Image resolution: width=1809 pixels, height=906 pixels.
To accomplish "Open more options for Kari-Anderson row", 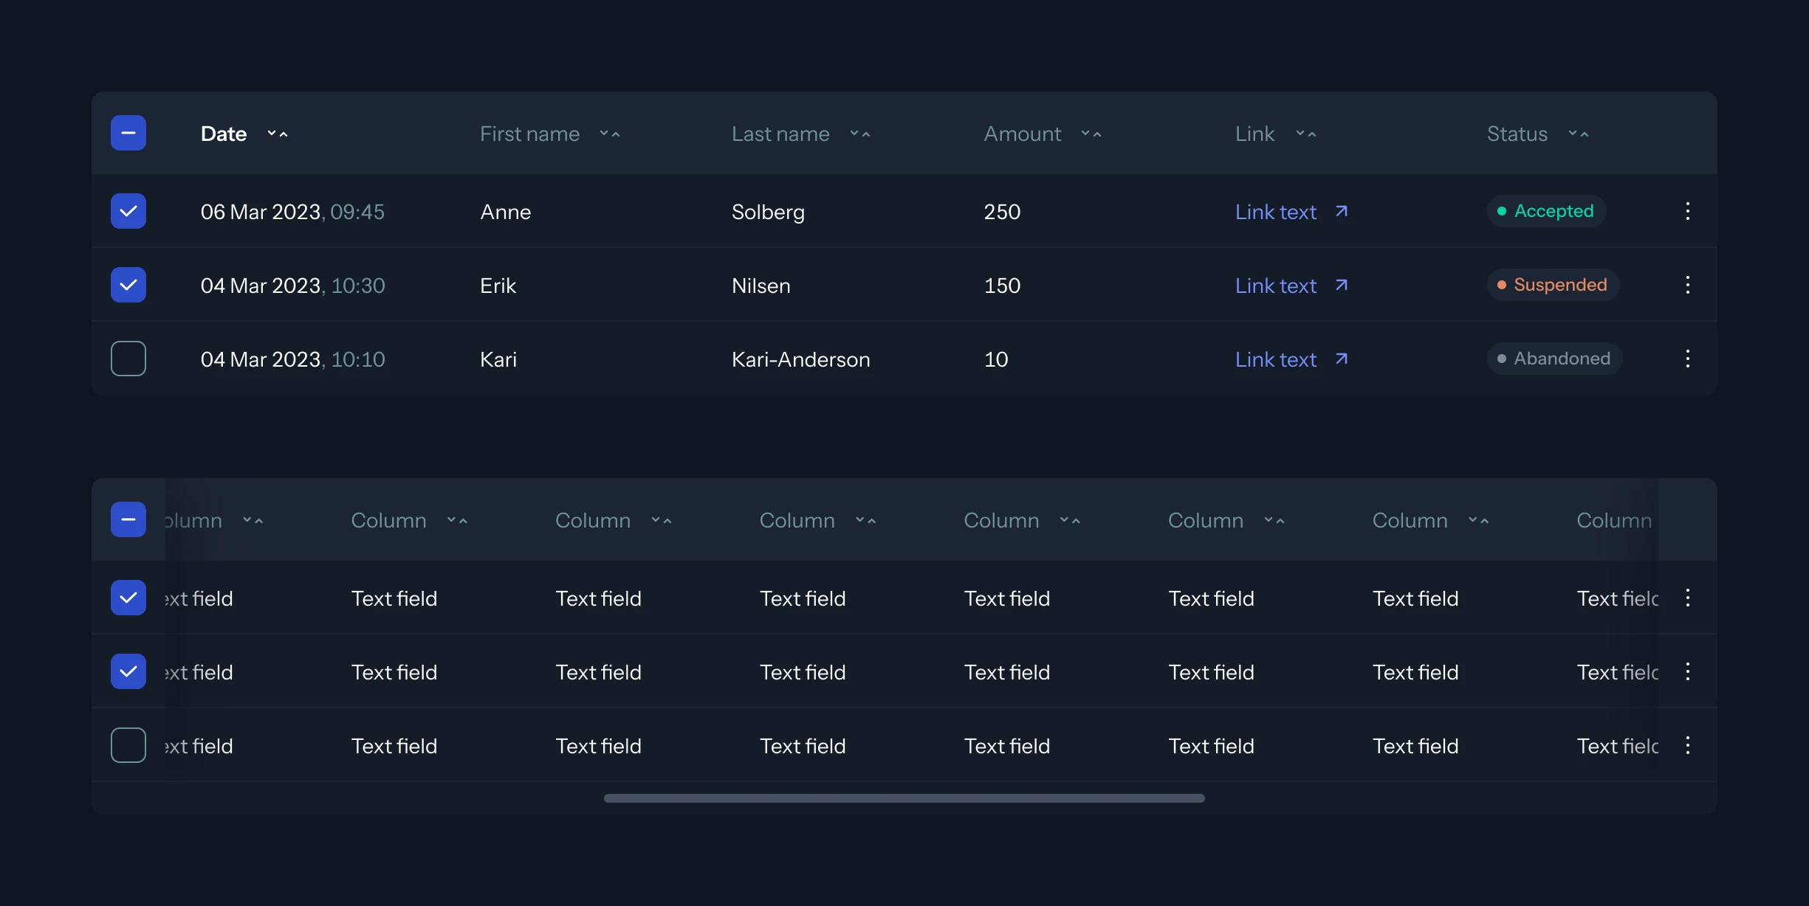I will point(1687,359).
